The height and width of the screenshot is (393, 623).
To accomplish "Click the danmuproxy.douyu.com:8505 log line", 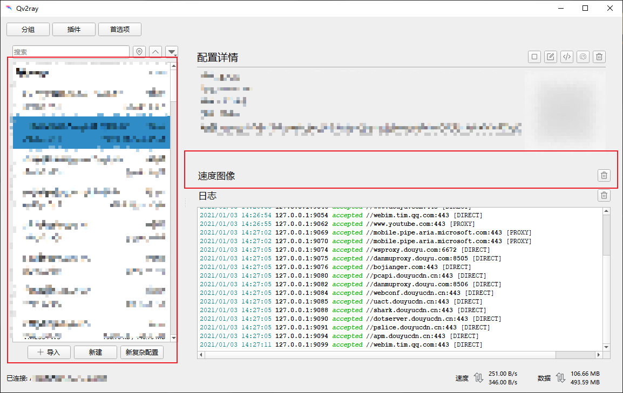I will [x=350, y=259].
